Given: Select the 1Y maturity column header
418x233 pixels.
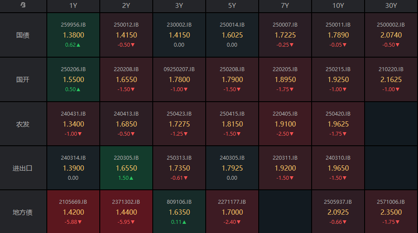Looking at the screenshot, I should coord(73,6).
